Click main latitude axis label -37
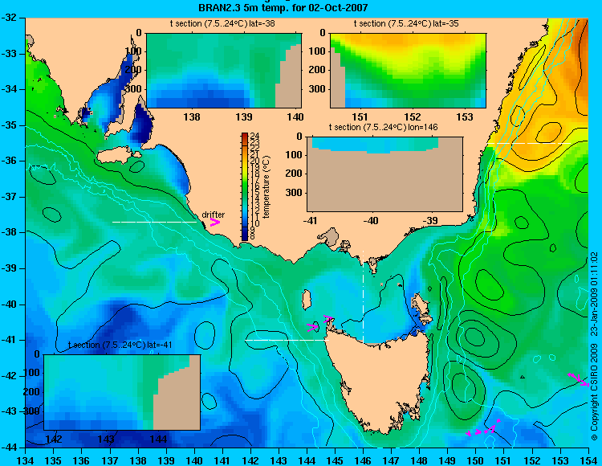The width and height of the screenshot is (602, 466). 9,197
